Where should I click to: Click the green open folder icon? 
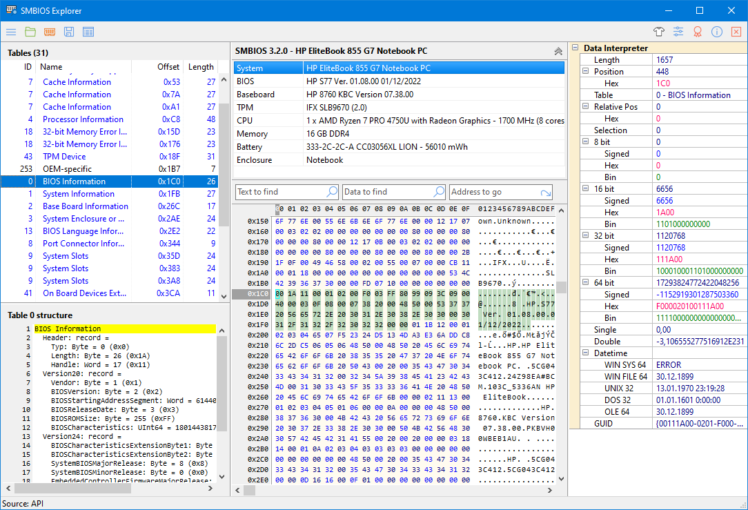30,32
